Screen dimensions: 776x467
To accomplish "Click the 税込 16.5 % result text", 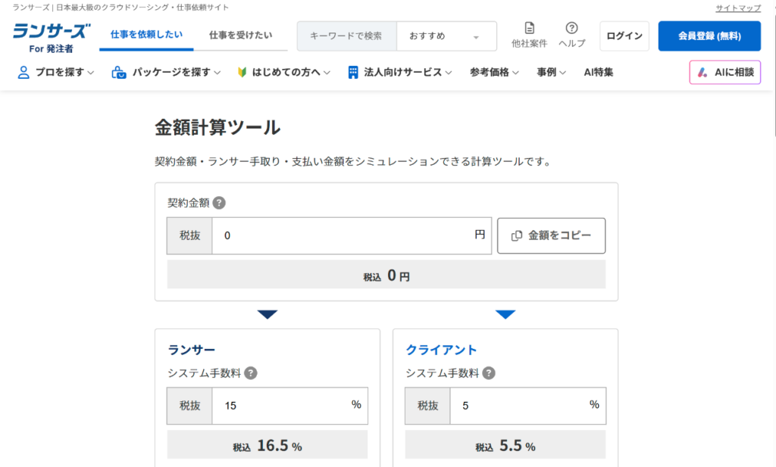I will 268,446.
